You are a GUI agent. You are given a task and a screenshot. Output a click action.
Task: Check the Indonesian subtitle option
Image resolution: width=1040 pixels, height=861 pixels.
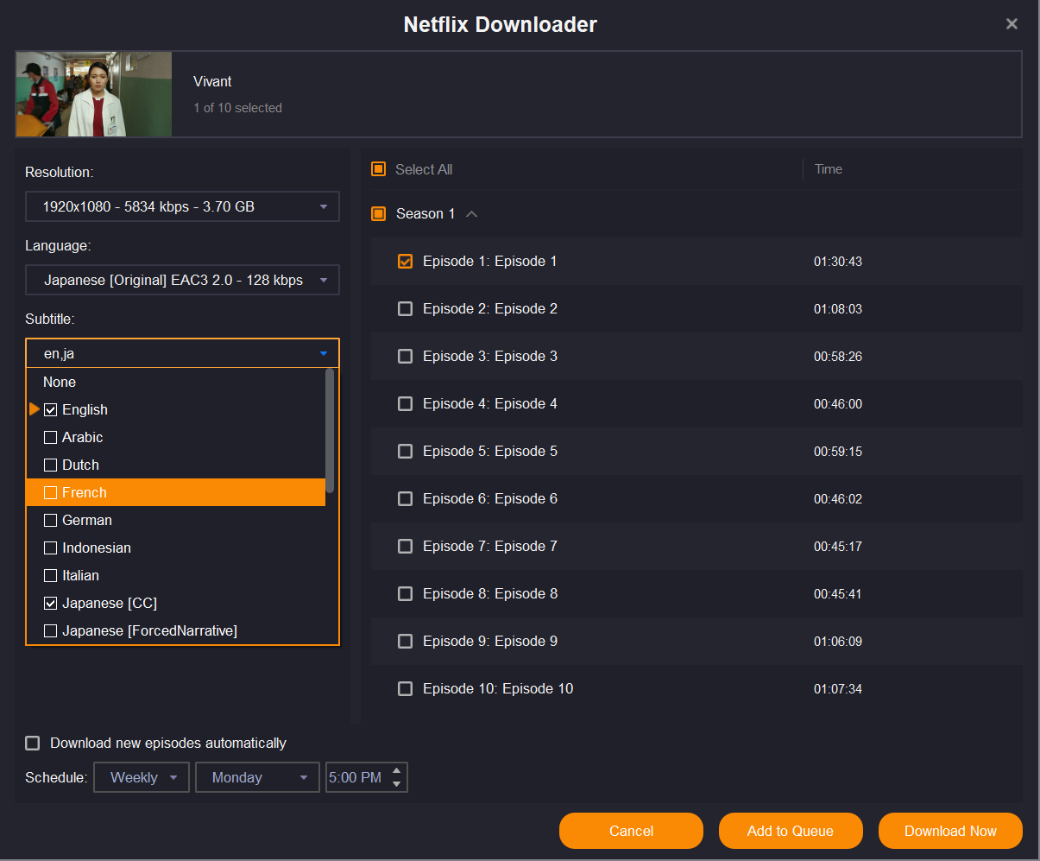[x=50, y=548]
